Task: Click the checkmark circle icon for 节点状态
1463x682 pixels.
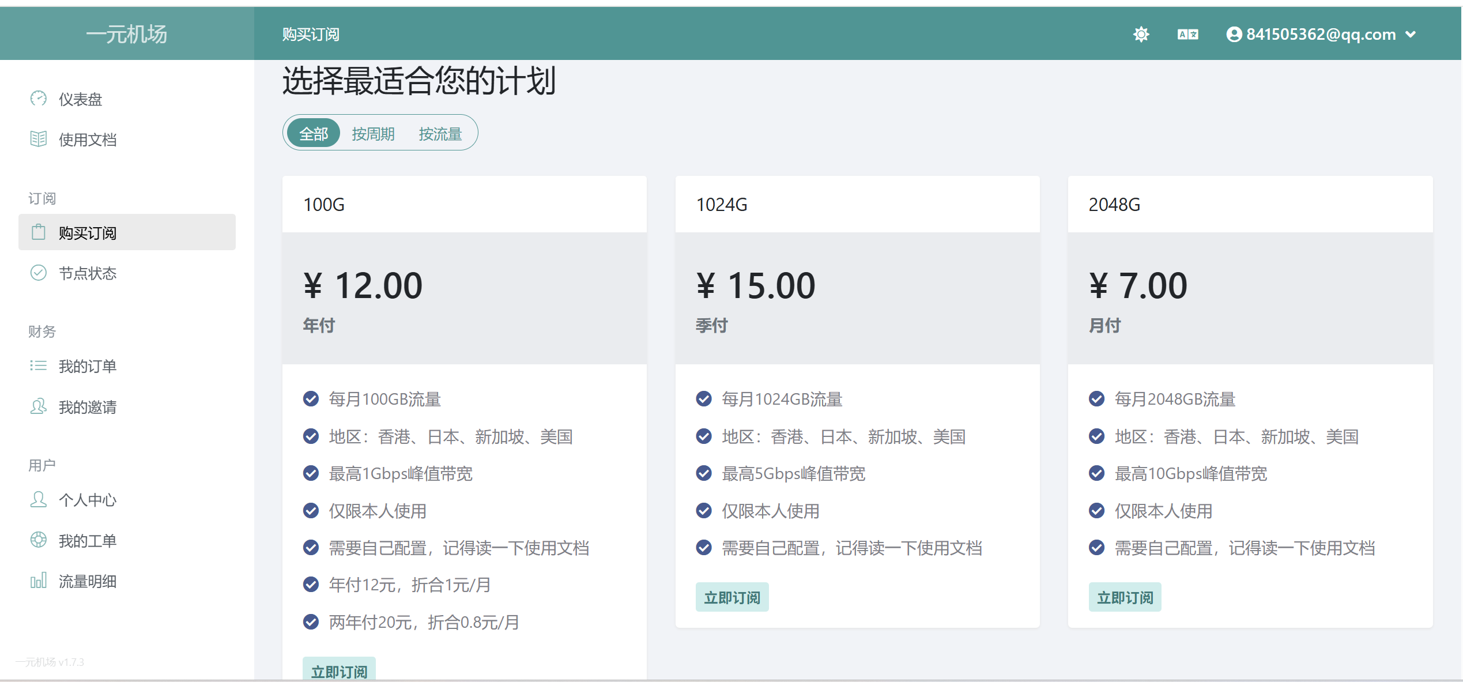Action: (39, 273)
